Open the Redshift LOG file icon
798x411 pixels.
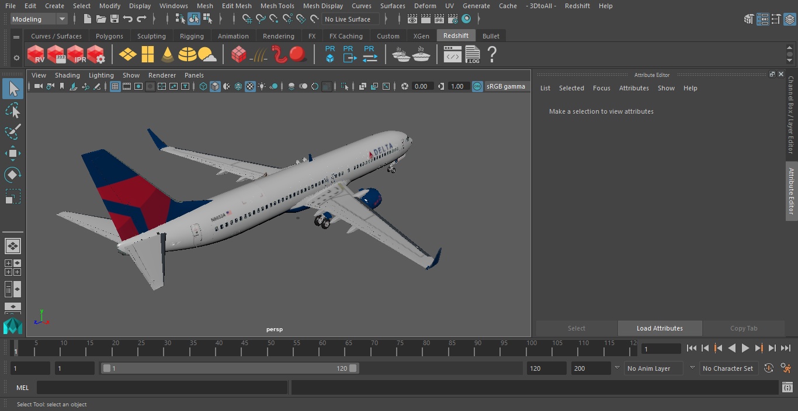pyautogui.click(x=472, y=55)
